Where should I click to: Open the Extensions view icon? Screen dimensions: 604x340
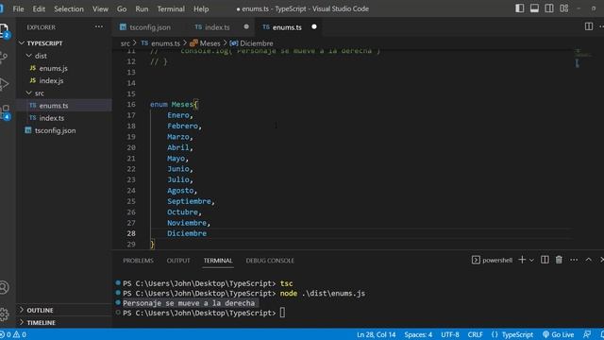click(5, 111)
